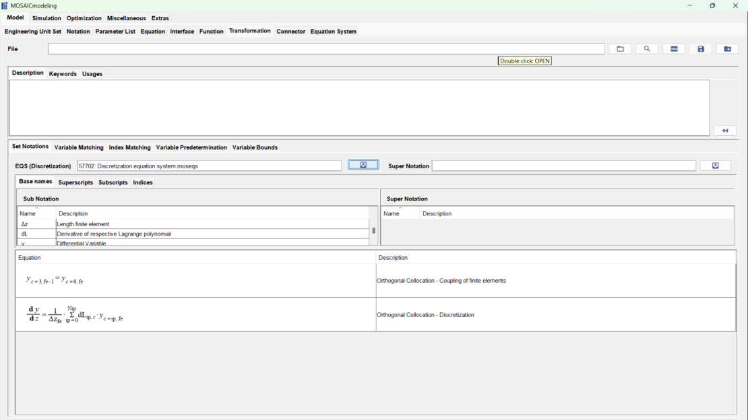This screenshot has height=420, width=748.
Task: Click the floppy disk save icon
Action: 701,49
